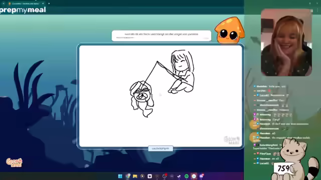Click the Color Ring logo at bottom left
Image resolution: width=321 pixels, height=180 pixels.
[x=14, y=162]
